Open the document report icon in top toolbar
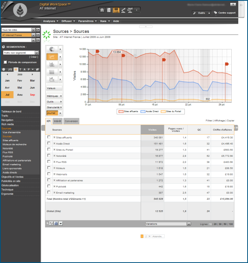The height and width of the screenshot is (263, 248). click(109, 10)
